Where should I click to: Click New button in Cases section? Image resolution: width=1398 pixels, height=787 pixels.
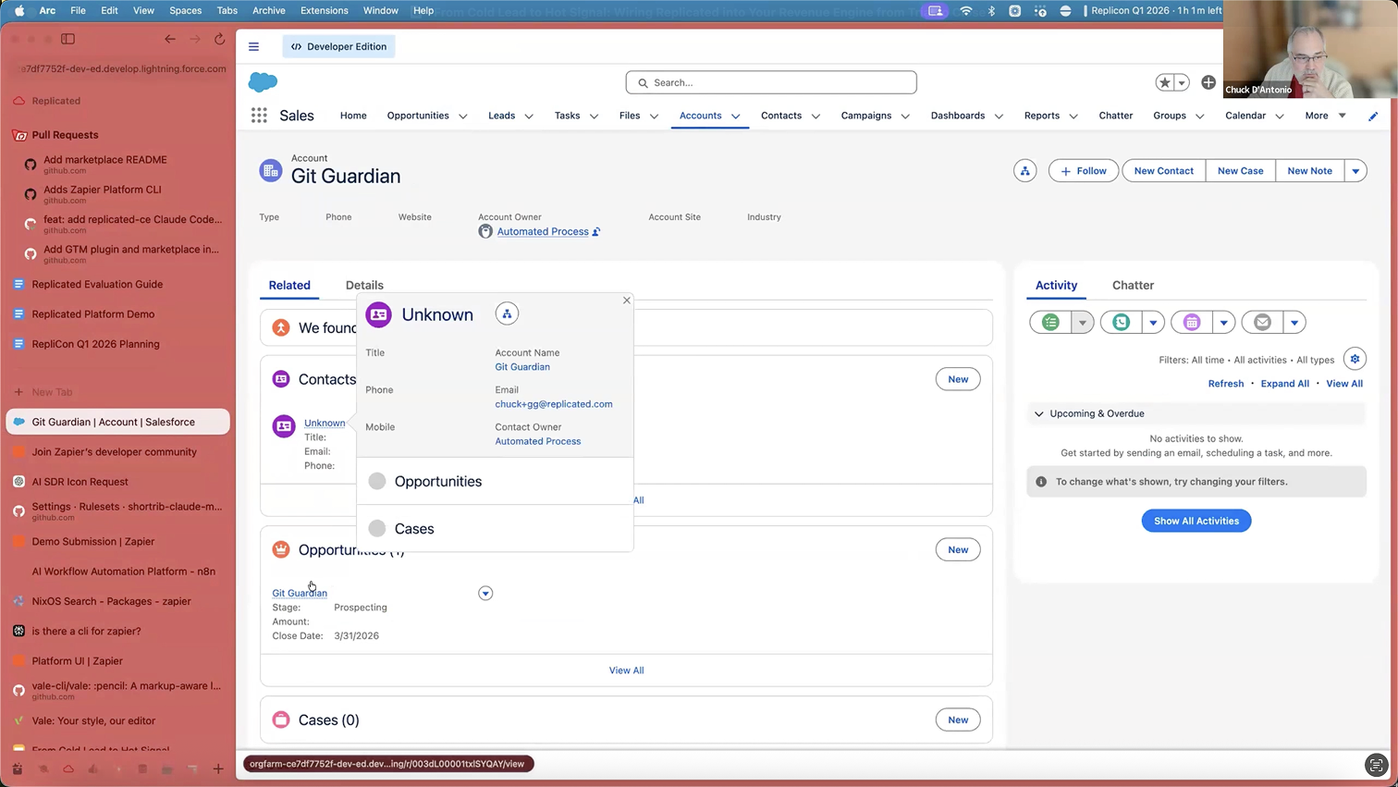pos(958,719)
